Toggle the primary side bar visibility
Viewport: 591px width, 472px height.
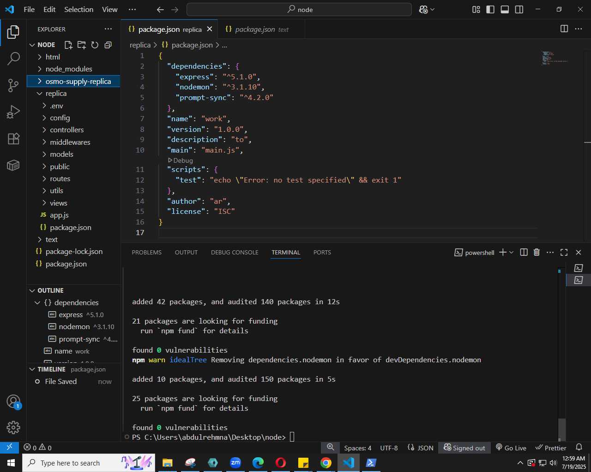(490, 9)
